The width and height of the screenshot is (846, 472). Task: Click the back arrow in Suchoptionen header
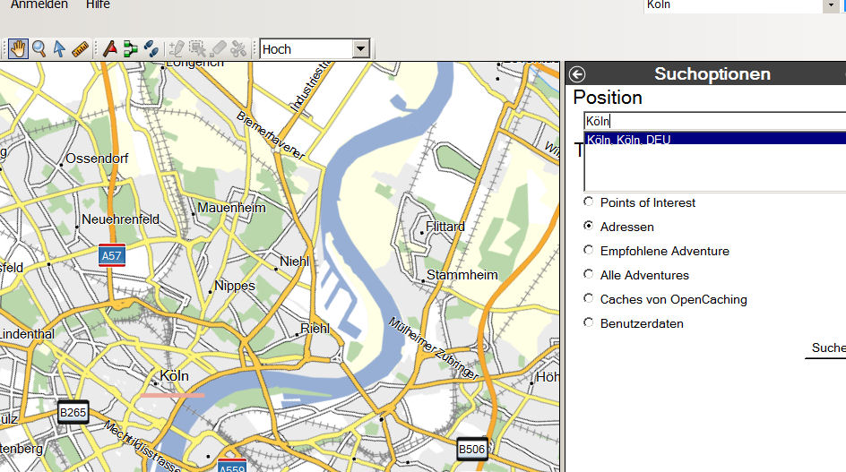click(x=577, y=74)
